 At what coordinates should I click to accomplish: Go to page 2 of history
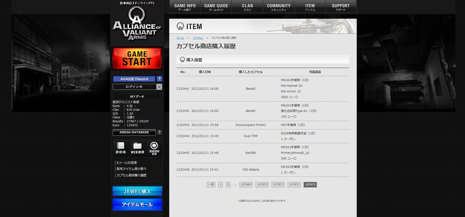[228, 184]
